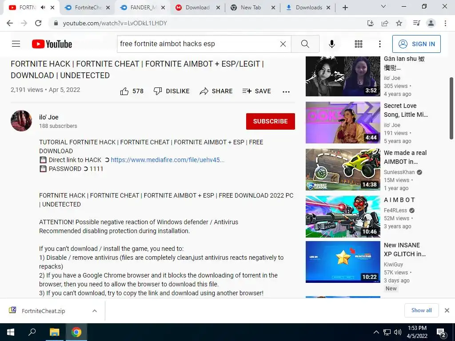Bookmark this page with the star icon
Image resolution: width=455 pixels, height=341 pixels.
[x=399, y=23]
